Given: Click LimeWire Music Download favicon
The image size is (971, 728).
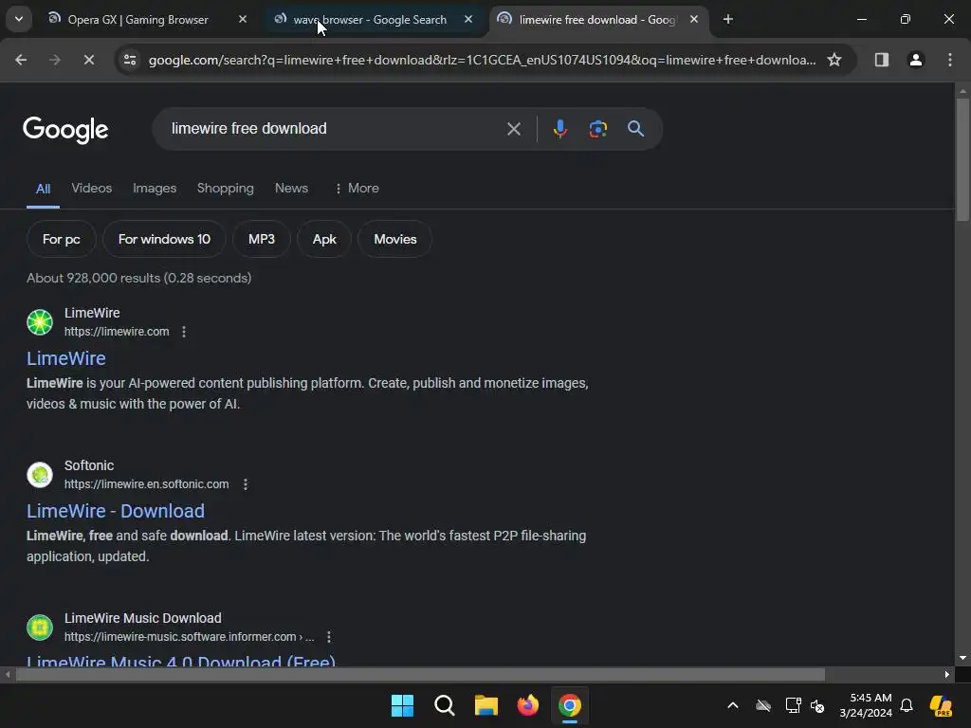Looking at the screenshot, I should point(40,628).
